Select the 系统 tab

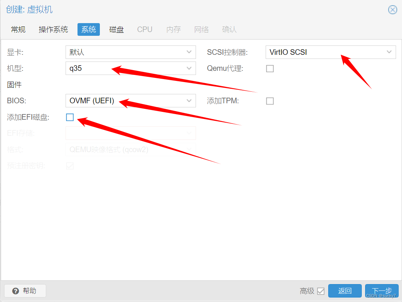point(89,29)
